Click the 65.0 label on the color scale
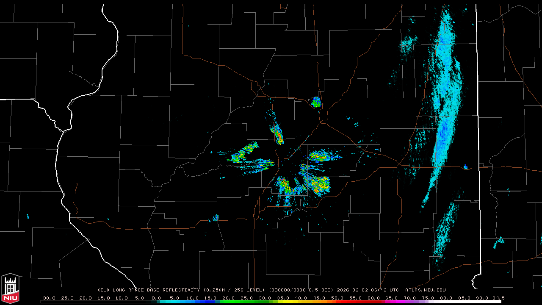The image size is (542, 305). [x=392, y=298]
